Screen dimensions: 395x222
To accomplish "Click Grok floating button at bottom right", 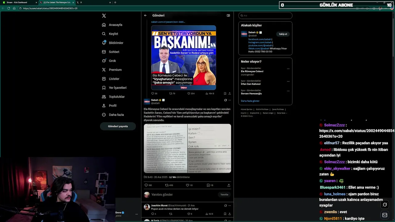I will coord(385,204).
